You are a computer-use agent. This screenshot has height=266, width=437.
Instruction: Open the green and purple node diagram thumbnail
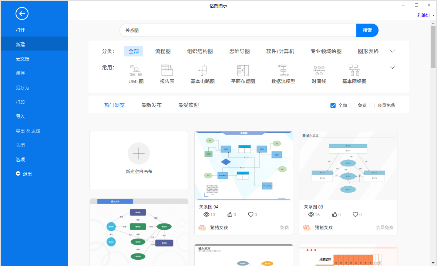tap(139, 232)
